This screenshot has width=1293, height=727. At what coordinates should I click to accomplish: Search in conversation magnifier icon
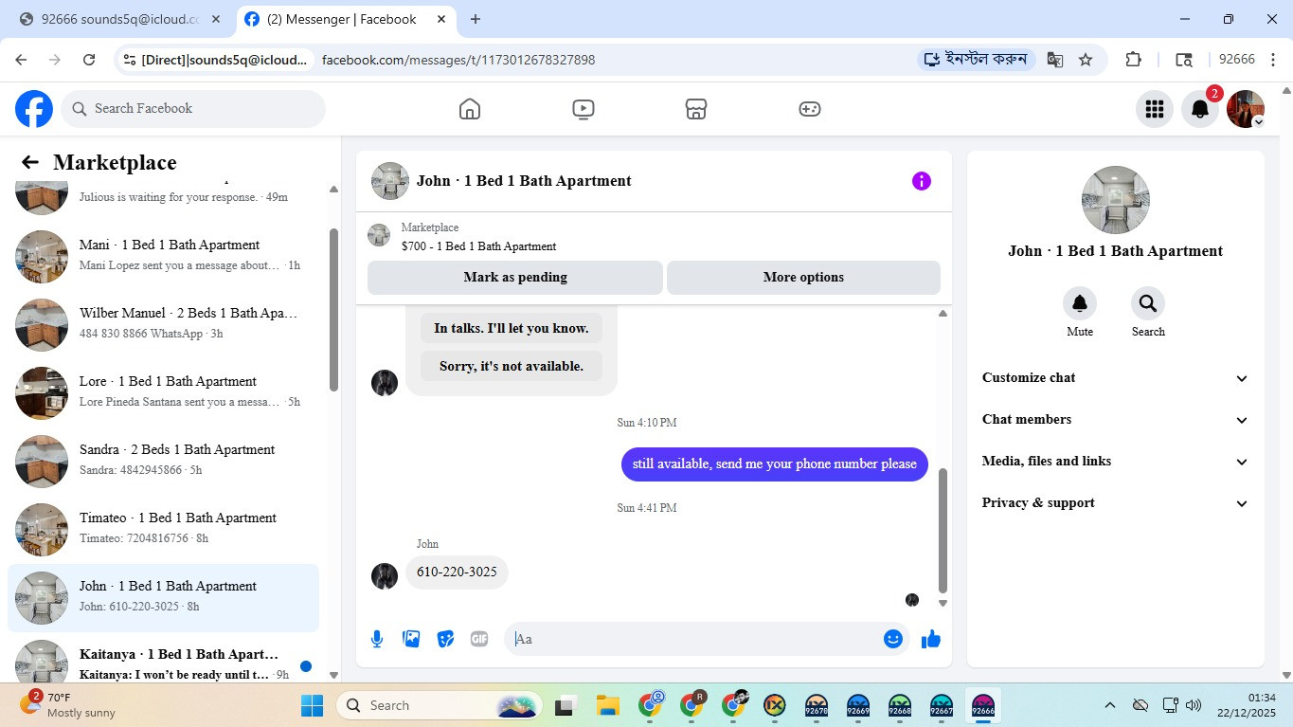[x=1148, y=303]
